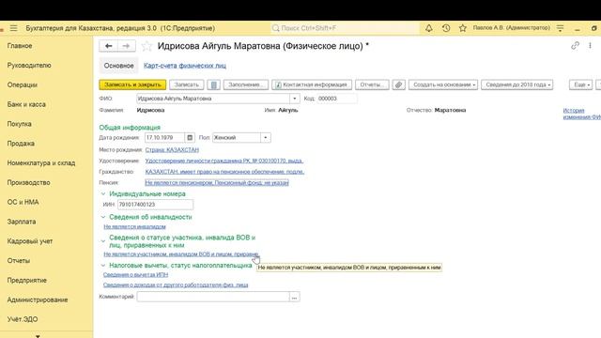Collapse Сведения об инвалидности section
Screen dimensions: 601x338
point(102,217)
